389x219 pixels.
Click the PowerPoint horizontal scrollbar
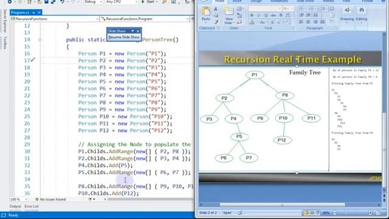coord(282,205)
